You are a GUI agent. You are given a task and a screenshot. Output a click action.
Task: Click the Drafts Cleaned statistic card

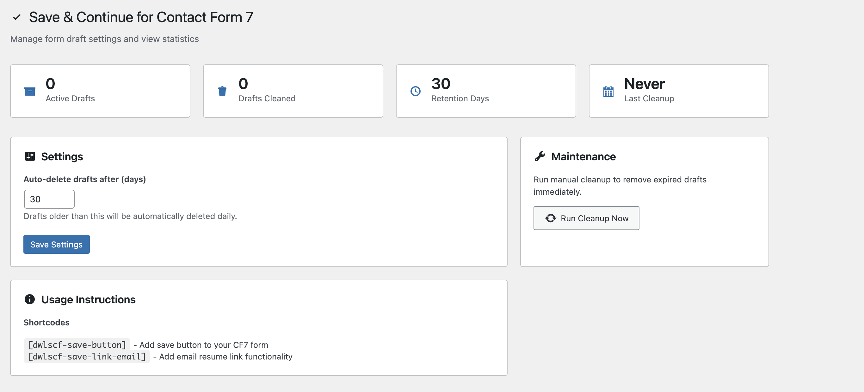pyautogui.click(x=293, y=91)
